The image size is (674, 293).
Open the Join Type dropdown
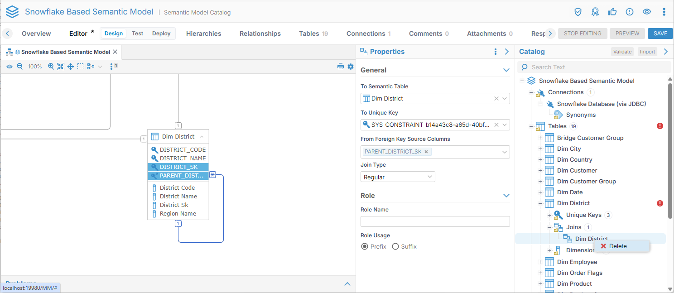pyautogui.click(x=398, y=177)
